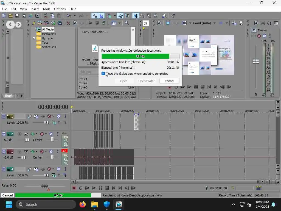Click the Master volume fader handle
The height and width of the screenshot is (211, 281).
(x=256, y=61)
